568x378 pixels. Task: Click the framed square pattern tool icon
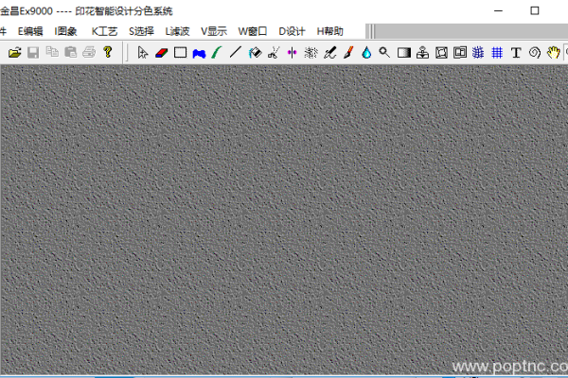(441, 53)
